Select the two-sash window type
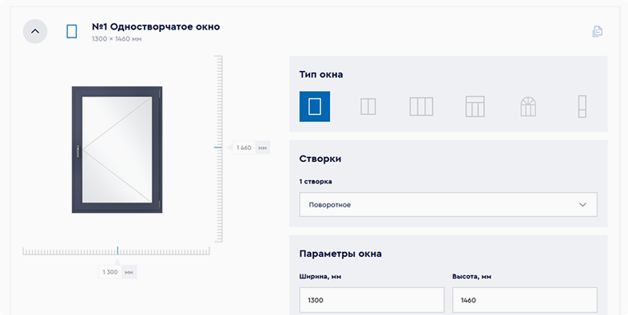 pos(368,107)
